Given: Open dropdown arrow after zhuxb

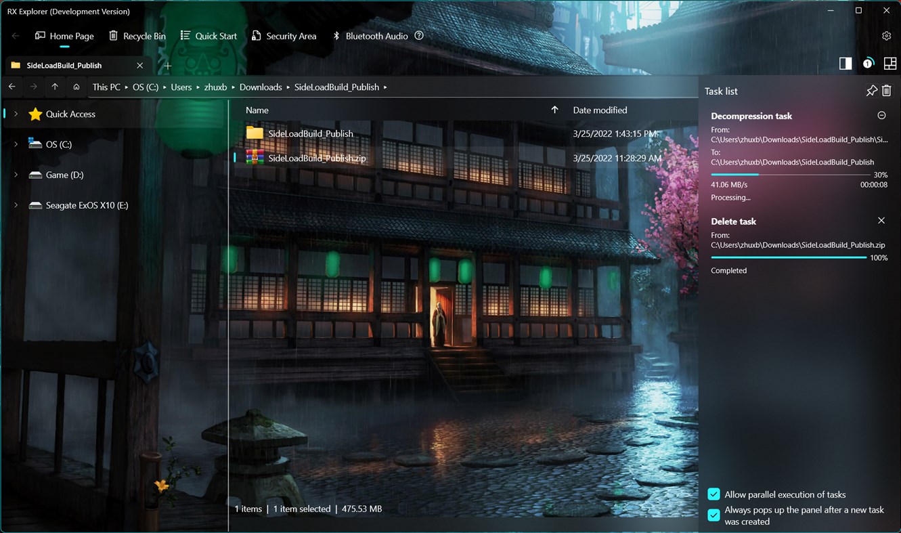Looking at the screenshot, I should click(x=233, y=87).
